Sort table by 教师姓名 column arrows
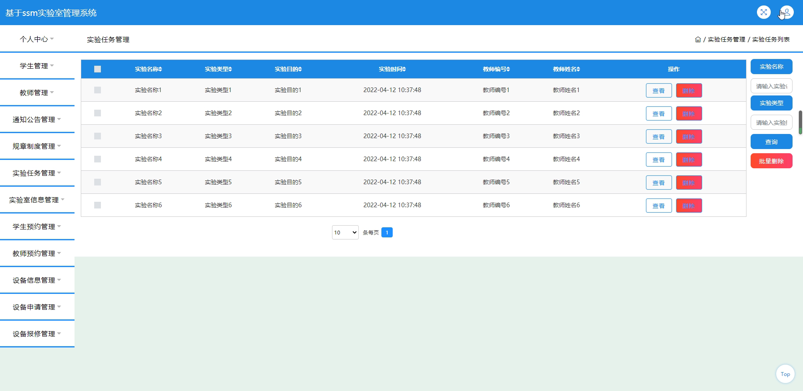 tap(578, 69)
